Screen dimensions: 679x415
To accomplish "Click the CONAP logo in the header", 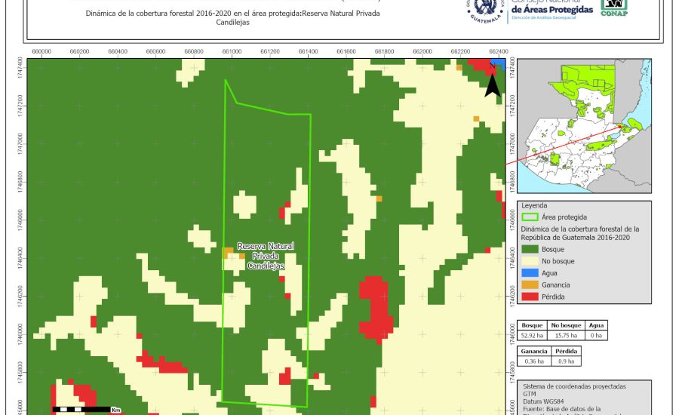I will (x=613, y=7).
